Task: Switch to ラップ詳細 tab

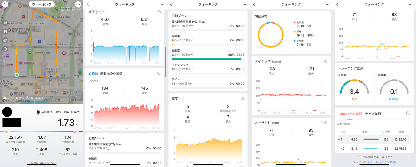Action: point(373,114)
